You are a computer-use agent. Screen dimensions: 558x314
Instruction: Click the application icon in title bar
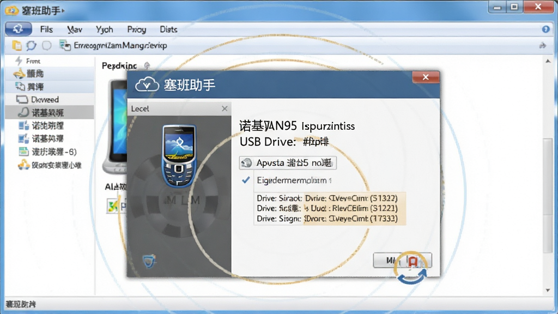(x=11, y=10)
